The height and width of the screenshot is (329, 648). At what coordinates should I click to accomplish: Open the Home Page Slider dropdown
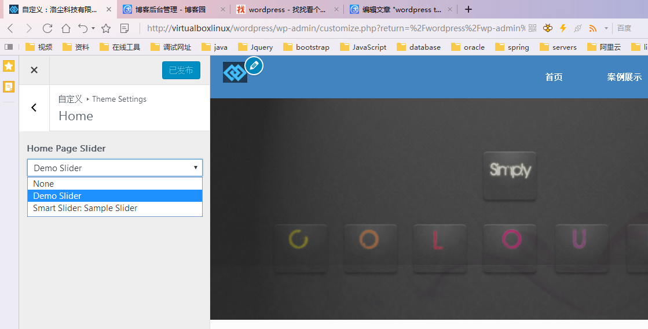pos(115,168)
